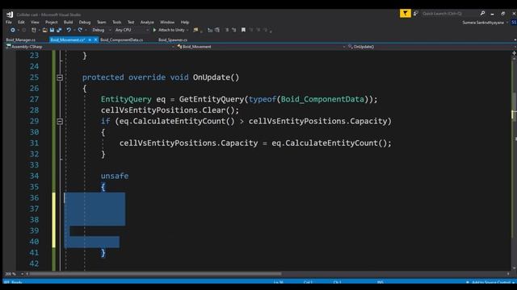
Task: Open the Analyze menu
Action: pyautogui.click(x=147, y=23)
